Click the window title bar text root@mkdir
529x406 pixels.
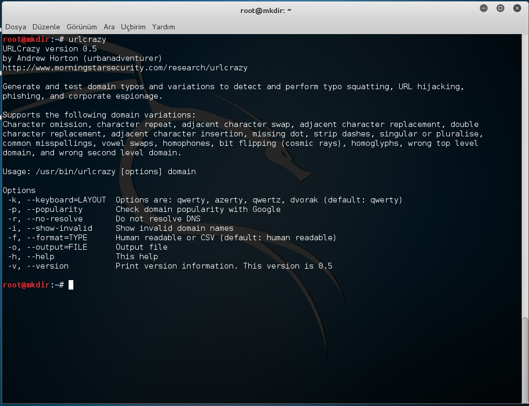tap(264, 11)
